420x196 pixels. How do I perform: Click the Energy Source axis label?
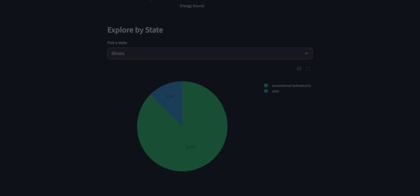pos(192,6)
